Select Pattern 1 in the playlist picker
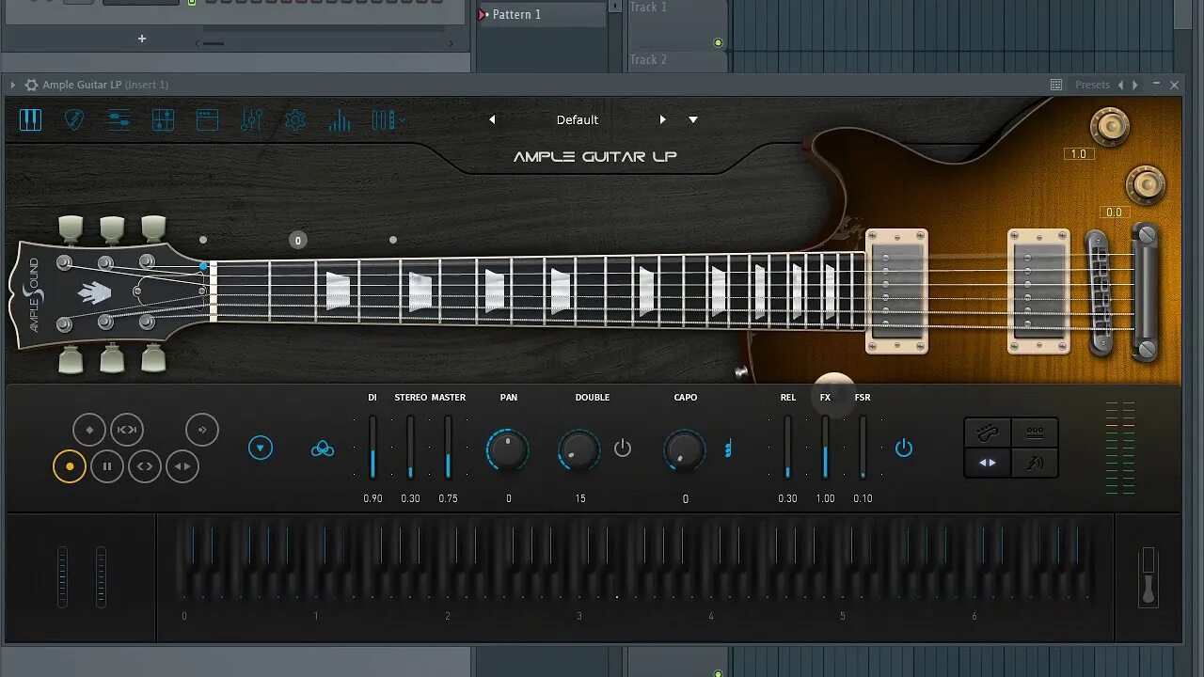The image size is (1204, 677). point(541,14)
